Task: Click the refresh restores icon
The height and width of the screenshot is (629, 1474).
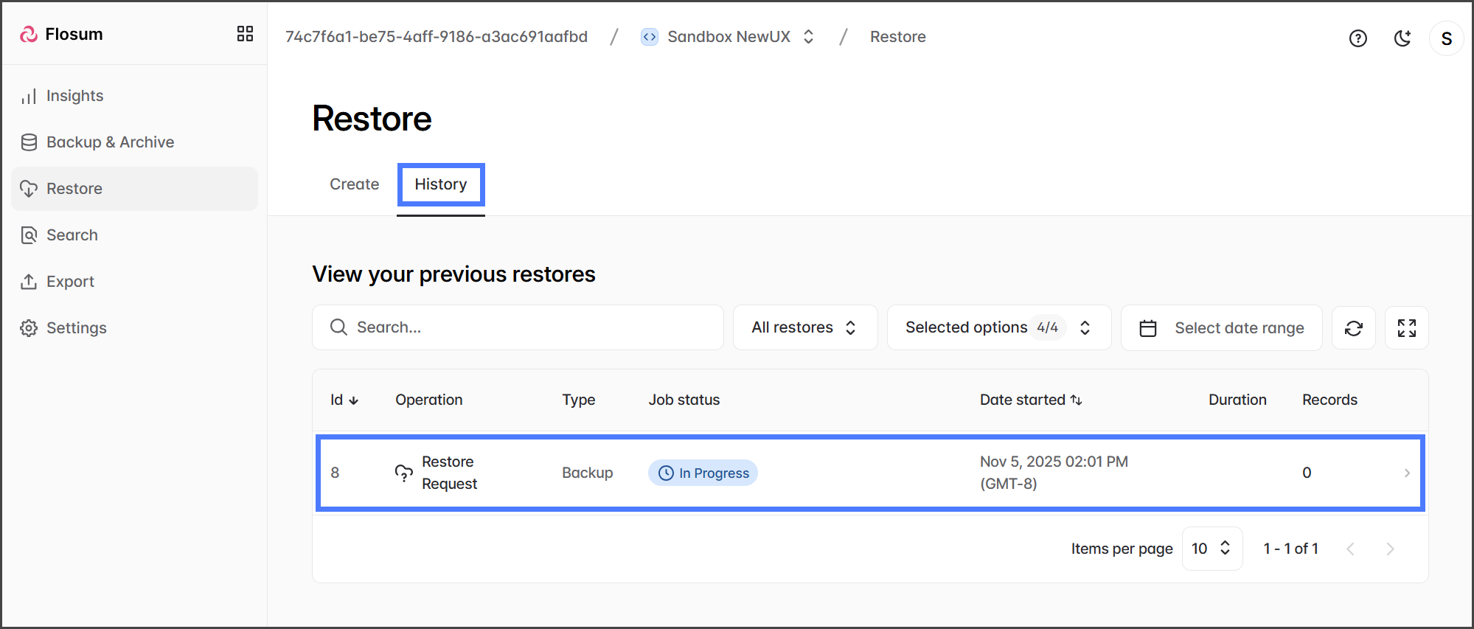Action: coord(1353,328)
